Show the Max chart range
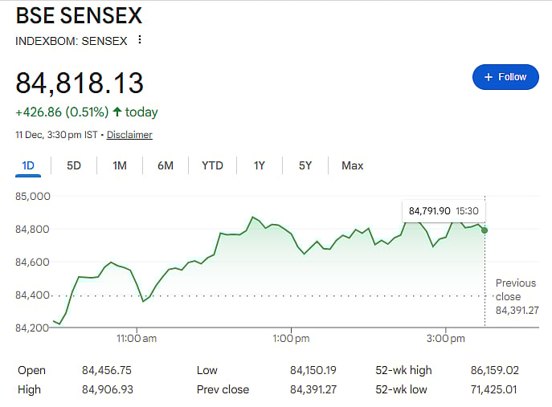The width and height of the screenshot is (552, 407). pyautogui.click(x=352, y=165)
